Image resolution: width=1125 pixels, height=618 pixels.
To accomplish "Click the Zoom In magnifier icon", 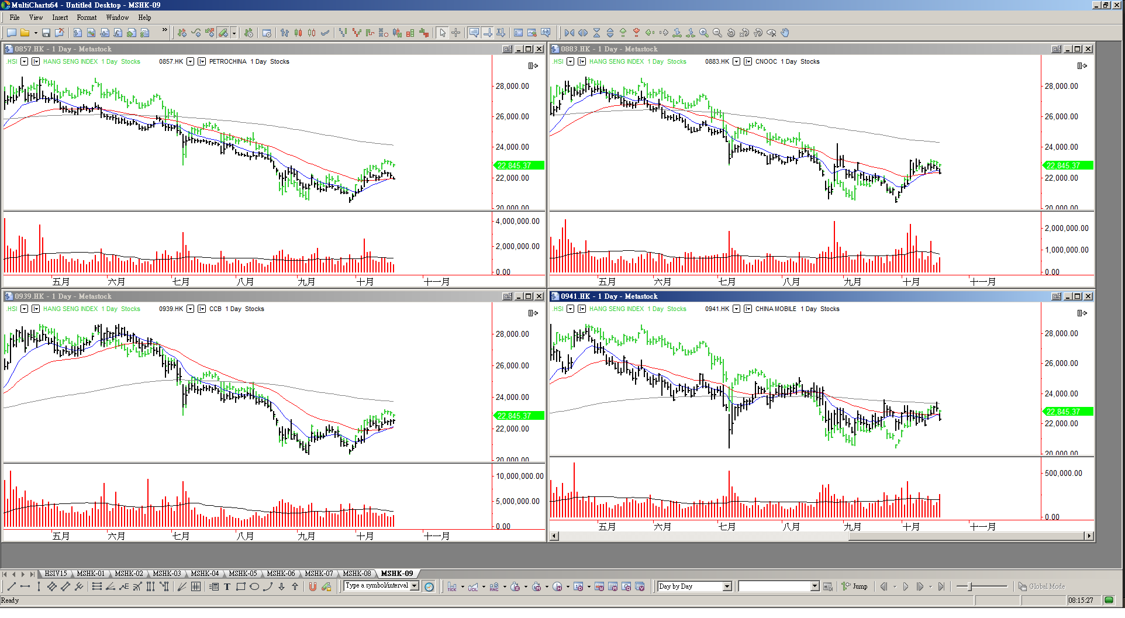I will pos(704,33).
